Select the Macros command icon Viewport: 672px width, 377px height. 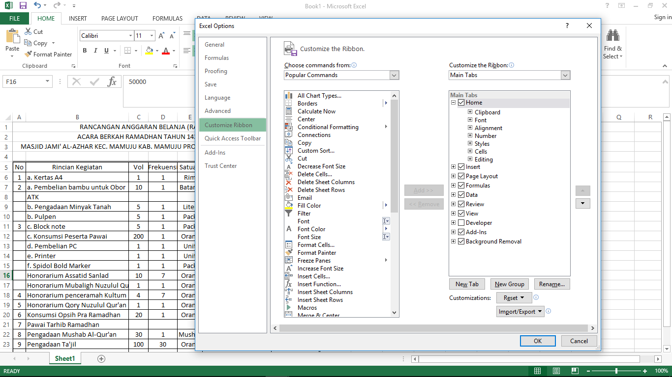click(289, 307)
